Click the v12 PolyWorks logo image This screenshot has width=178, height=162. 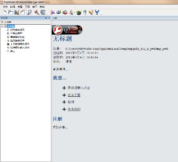67,30
